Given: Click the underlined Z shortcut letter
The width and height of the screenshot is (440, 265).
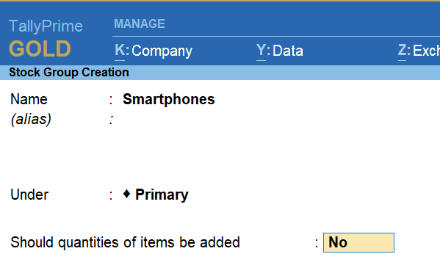Looking at the screenshot, I should 402,51.
